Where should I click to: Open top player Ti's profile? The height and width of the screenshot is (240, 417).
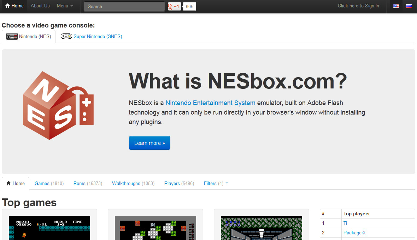point(345,223)
